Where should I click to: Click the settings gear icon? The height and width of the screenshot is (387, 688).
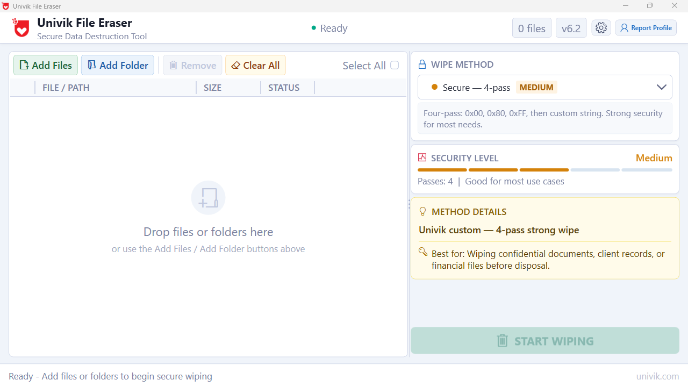(x=601, y=27)
